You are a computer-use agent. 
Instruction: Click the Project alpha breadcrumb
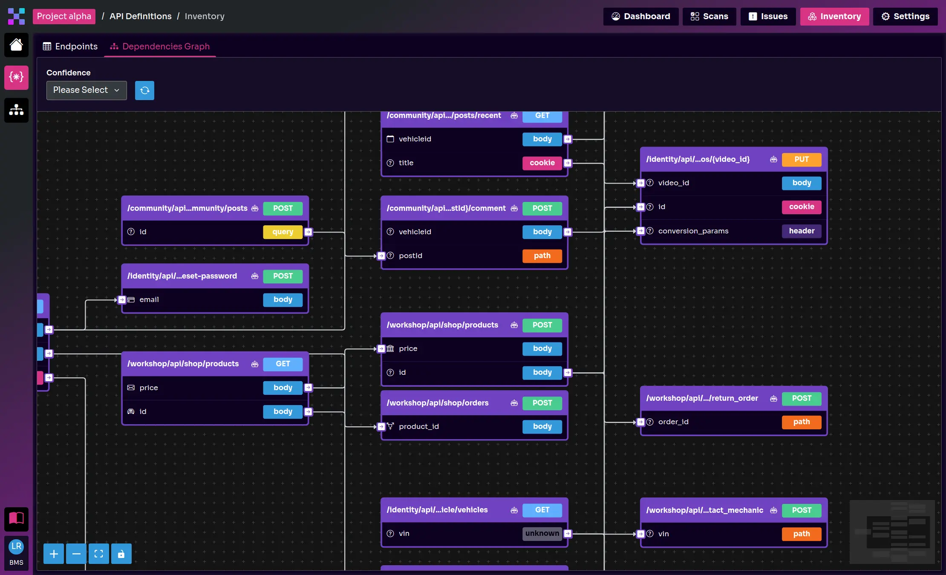[64, 16]
